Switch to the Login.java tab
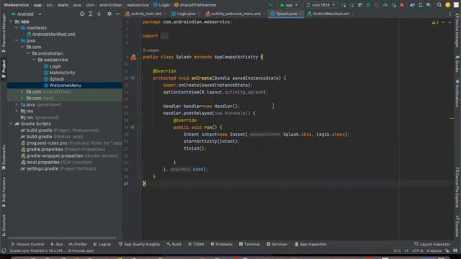The width and height of the screenshot is (461, 259). (x=184, y=14)
